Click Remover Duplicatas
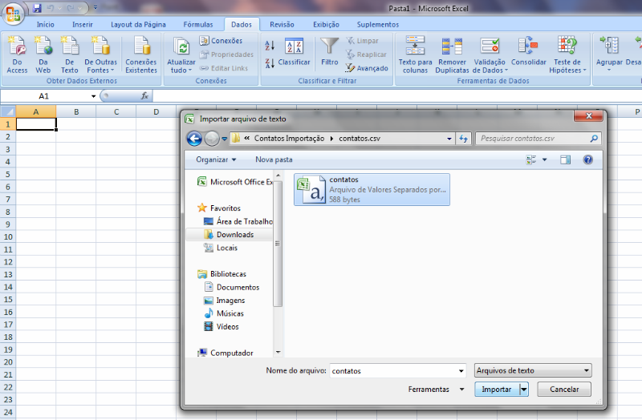This screenshot has width=642, height=420. 452,55
